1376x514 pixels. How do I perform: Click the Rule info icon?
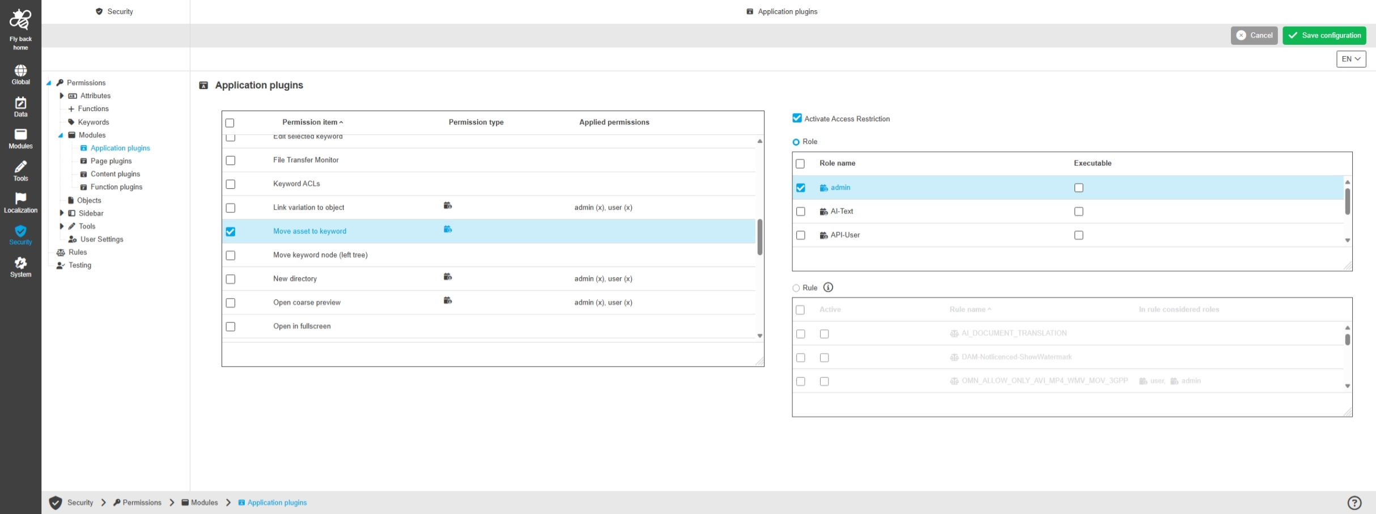[x=828, y=287]
